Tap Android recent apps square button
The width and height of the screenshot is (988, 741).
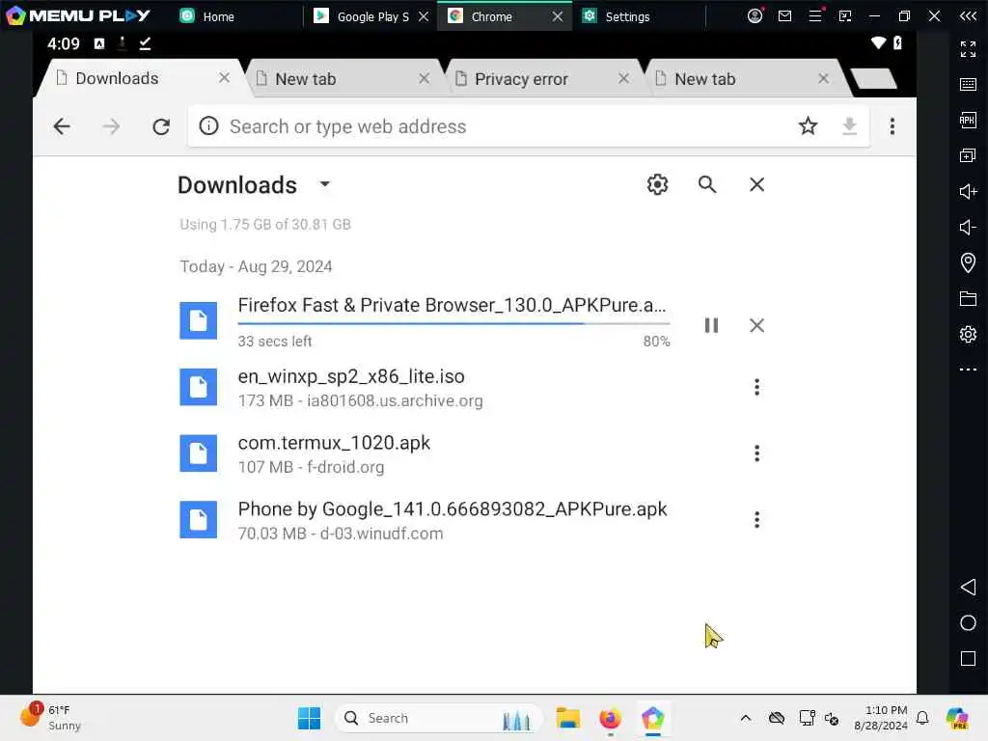[968, 659]
